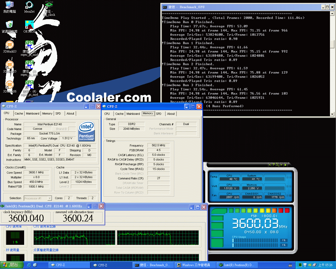Click the memory Size 2048 MBytes field

[132, 129]
